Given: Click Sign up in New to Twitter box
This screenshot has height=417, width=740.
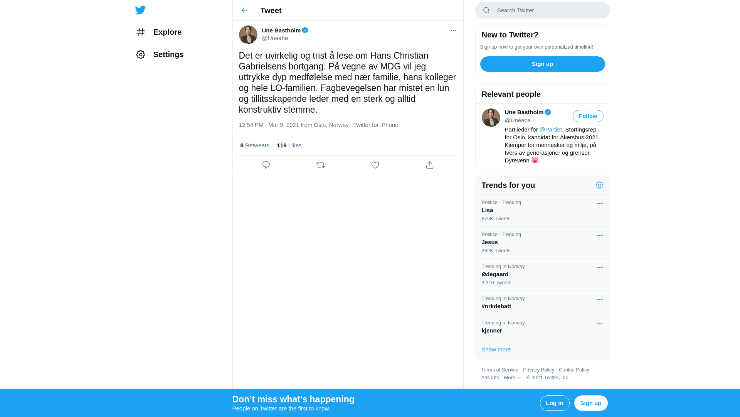Looking at the screenshot, I should (x=542, y=64).
